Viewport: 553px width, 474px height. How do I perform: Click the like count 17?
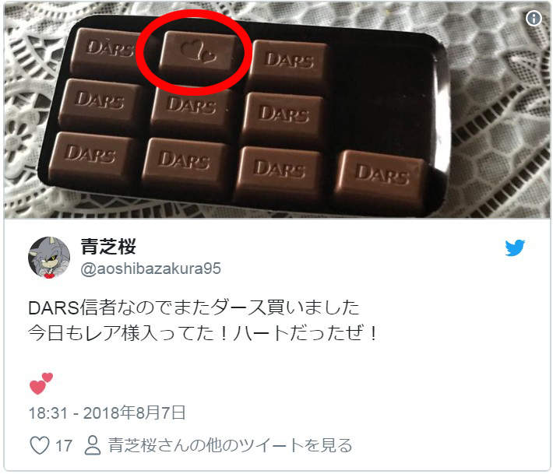pos(64,445)
